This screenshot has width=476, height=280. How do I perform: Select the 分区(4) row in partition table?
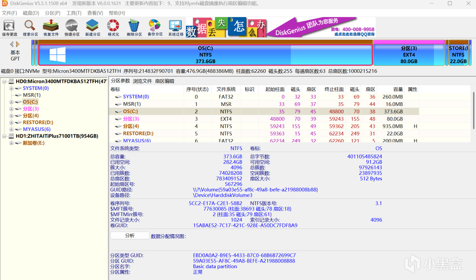264,126
